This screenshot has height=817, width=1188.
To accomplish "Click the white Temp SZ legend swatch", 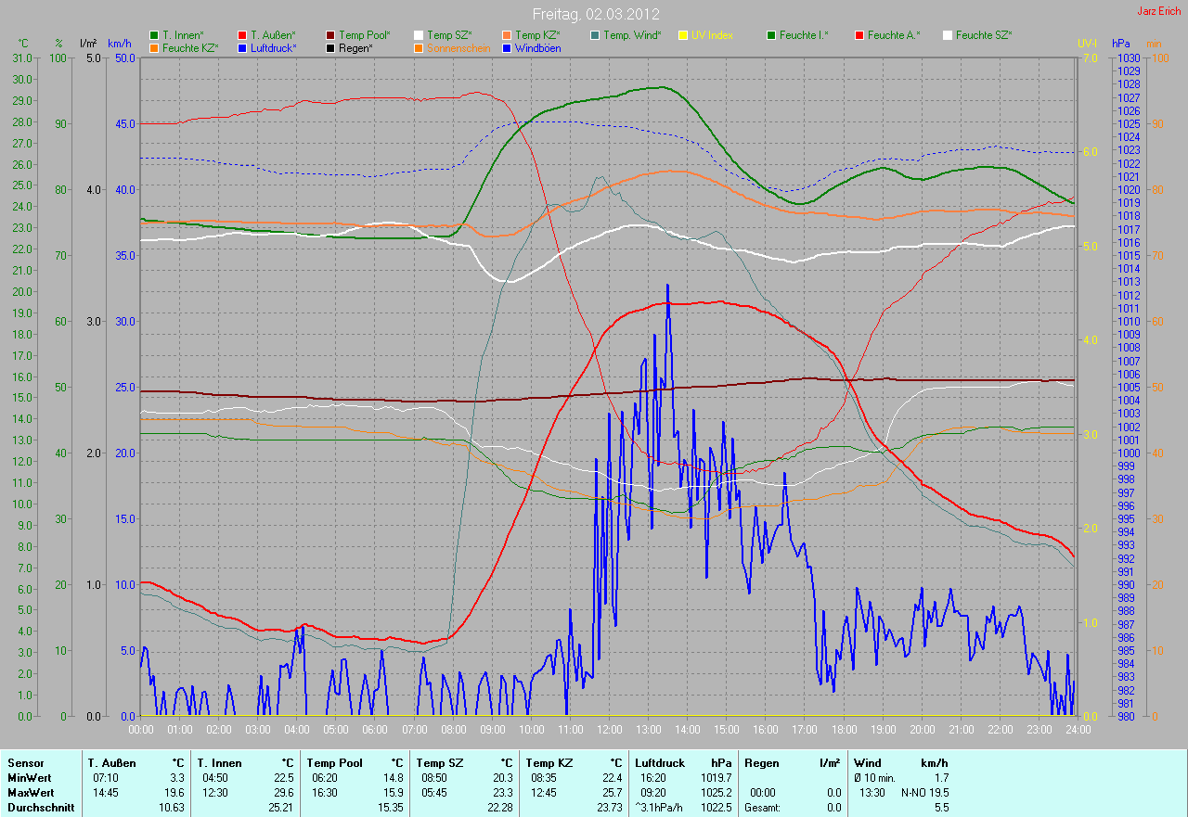I will pyautogui.click(x=419, y=35).
